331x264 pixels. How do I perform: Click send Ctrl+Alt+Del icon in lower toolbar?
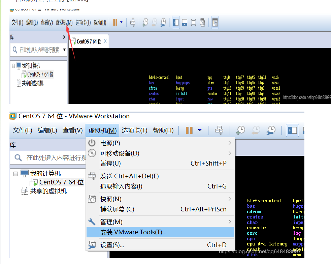[x=219, y=130]
